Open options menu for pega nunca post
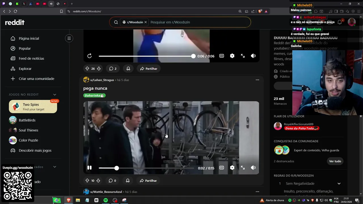 point(257,80)
